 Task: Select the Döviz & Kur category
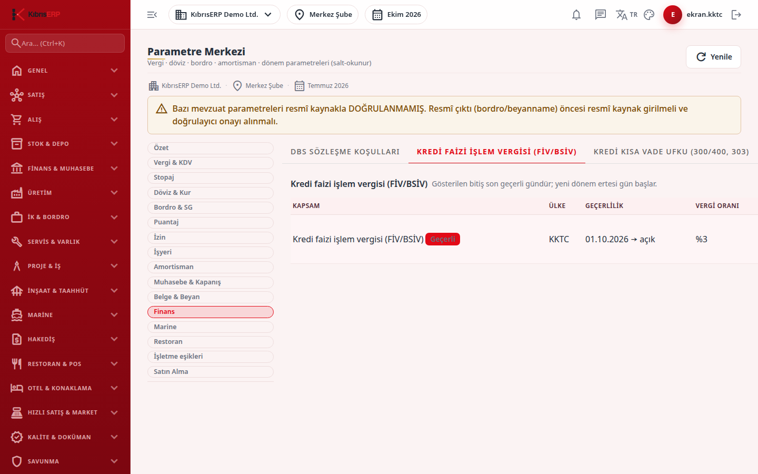pyautogui.click(x=211, y=193)
